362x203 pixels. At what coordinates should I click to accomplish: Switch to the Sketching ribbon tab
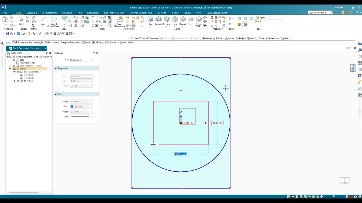tap(32, 13)
